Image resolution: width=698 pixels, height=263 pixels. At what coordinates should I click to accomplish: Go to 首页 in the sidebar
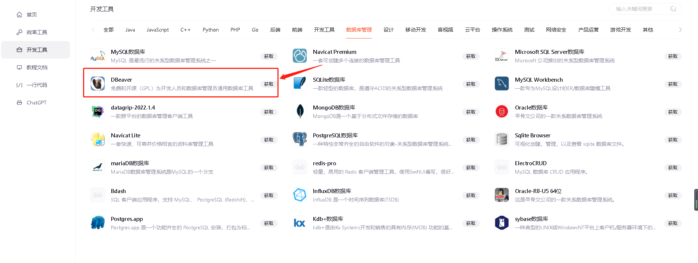click(36, 15)
